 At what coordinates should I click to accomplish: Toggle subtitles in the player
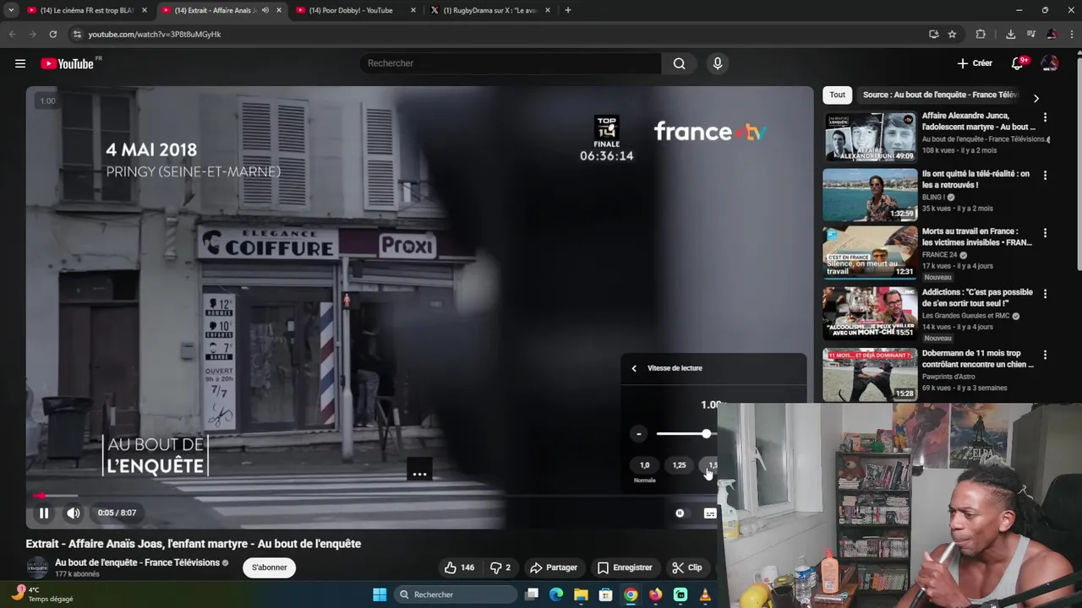tap(710, 513)
